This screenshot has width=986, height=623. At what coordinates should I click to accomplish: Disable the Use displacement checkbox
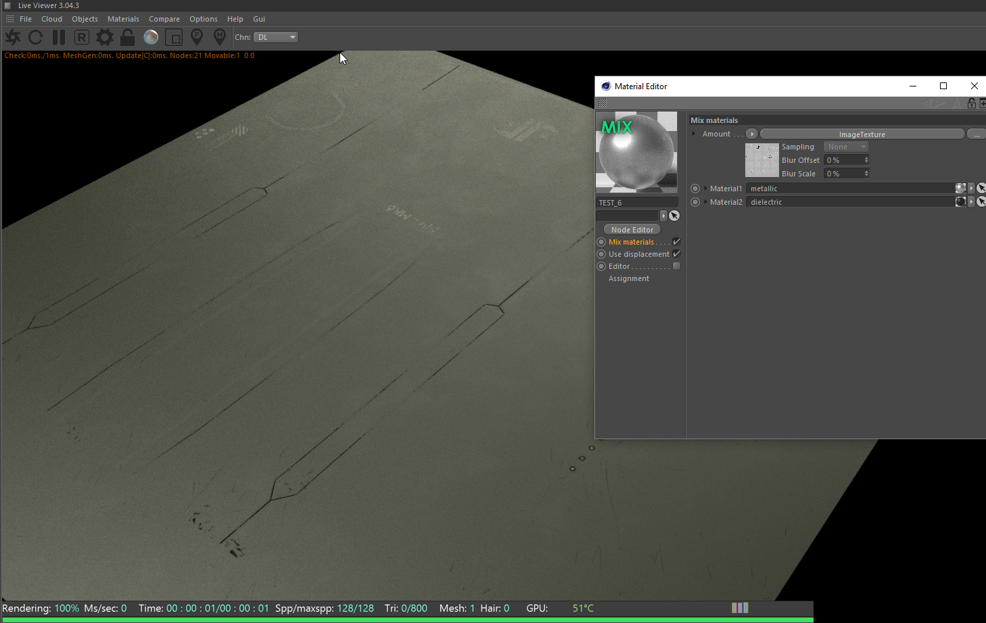pyautogui.click(x=676, y=254)
